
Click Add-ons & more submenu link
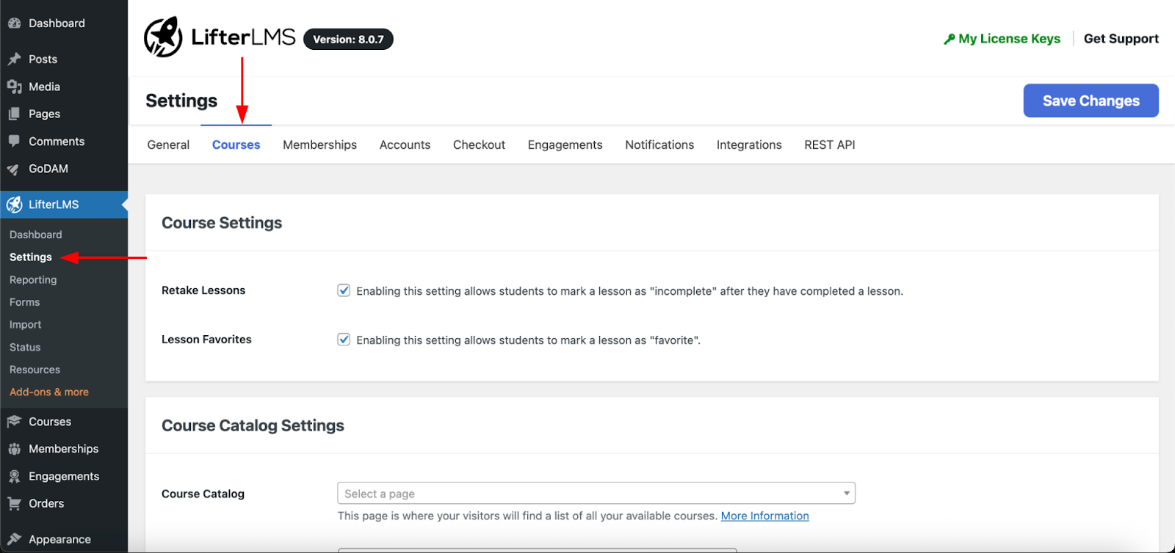tap(49, 392)
